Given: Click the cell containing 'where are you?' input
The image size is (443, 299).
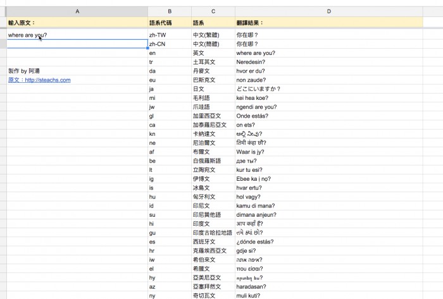Looking at the screenshot, I should [77, 35].
